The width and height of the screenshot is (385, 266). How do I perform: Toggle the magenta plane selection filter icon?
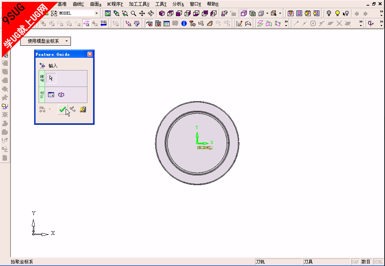(x=86, y=24)
